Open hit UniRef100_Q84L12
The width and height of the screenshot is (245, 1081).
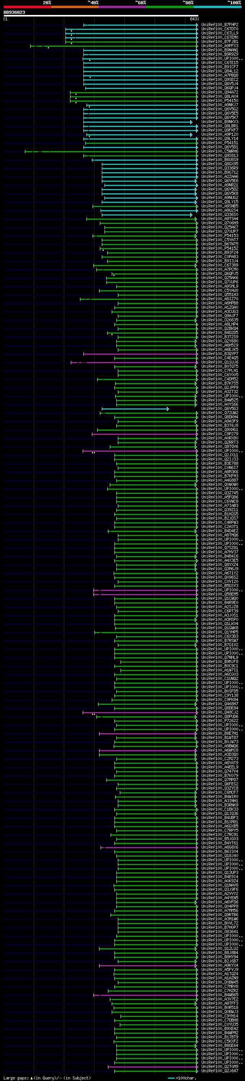pyautogui.click(x=219, y=71)
